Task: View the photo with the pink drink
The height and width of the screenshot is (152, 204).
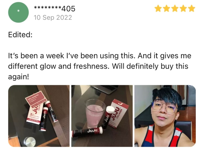Action: pyautogui.click(x=102, y=116)
